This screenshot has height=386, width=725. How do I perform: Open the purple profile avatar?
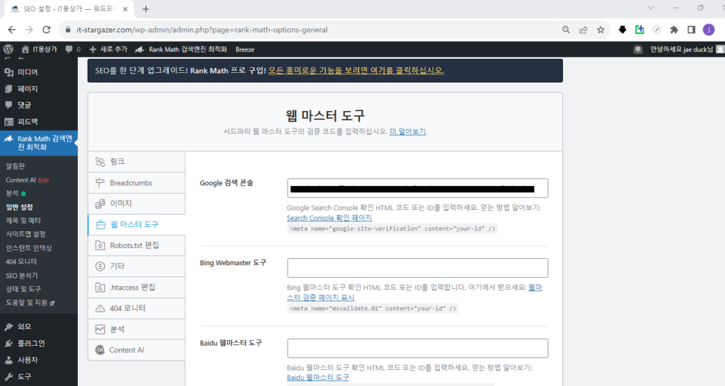pyautogui.click(x=709, y=30)
